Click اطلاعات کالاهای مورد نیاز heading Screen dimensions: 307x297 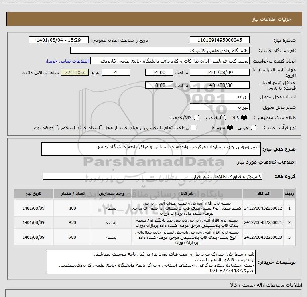[266, 162]
